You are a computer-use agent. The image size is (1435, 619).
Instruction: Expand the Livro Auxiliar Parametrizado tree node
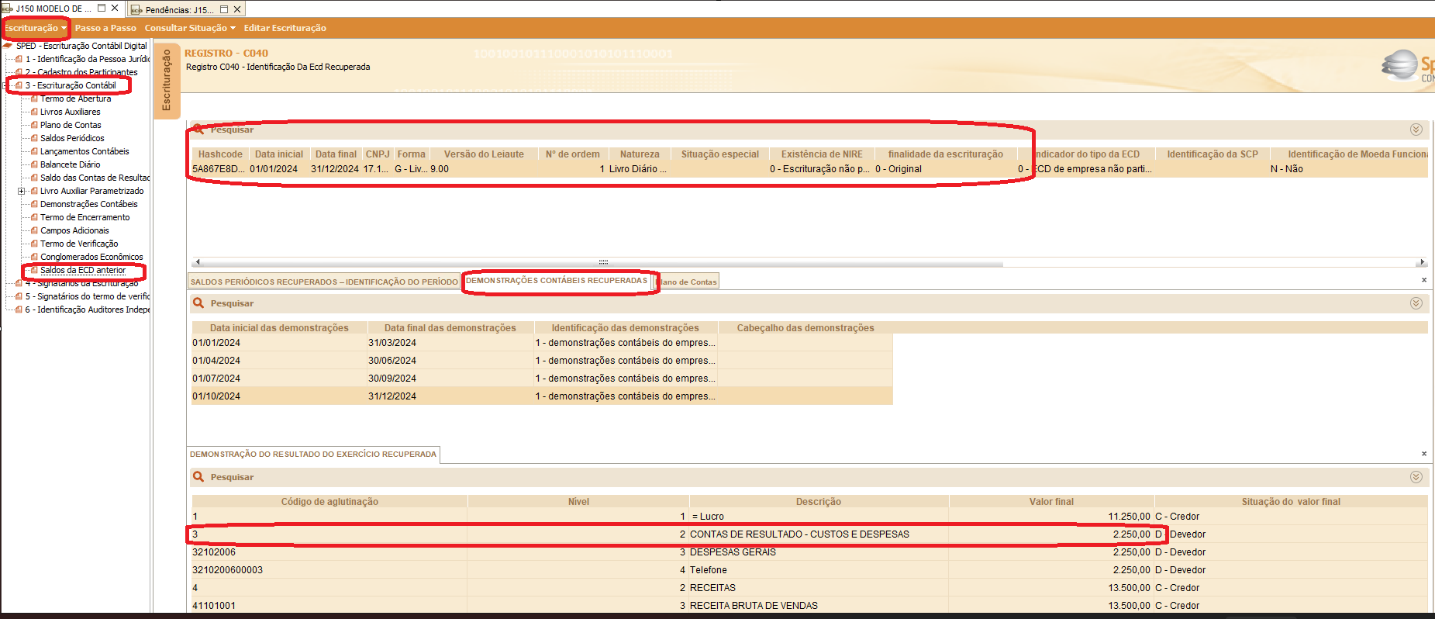pyautogui.click(x=22, y=191)
